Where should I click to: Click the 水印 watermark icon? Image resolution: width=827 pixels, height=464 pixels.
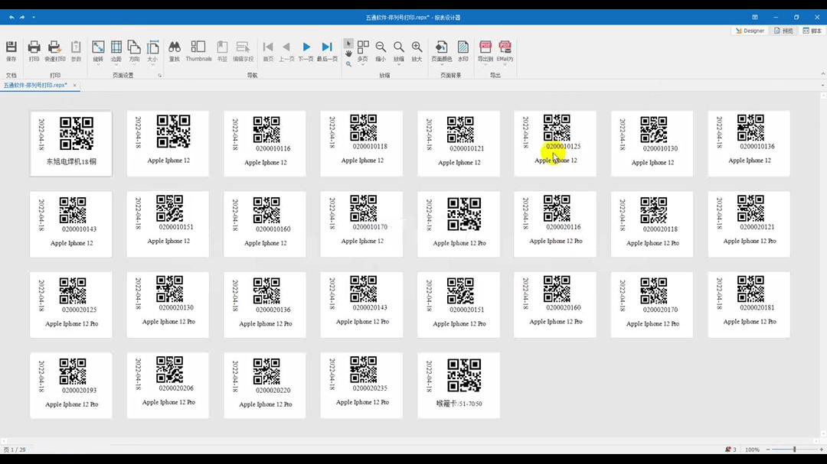[463, 47]
